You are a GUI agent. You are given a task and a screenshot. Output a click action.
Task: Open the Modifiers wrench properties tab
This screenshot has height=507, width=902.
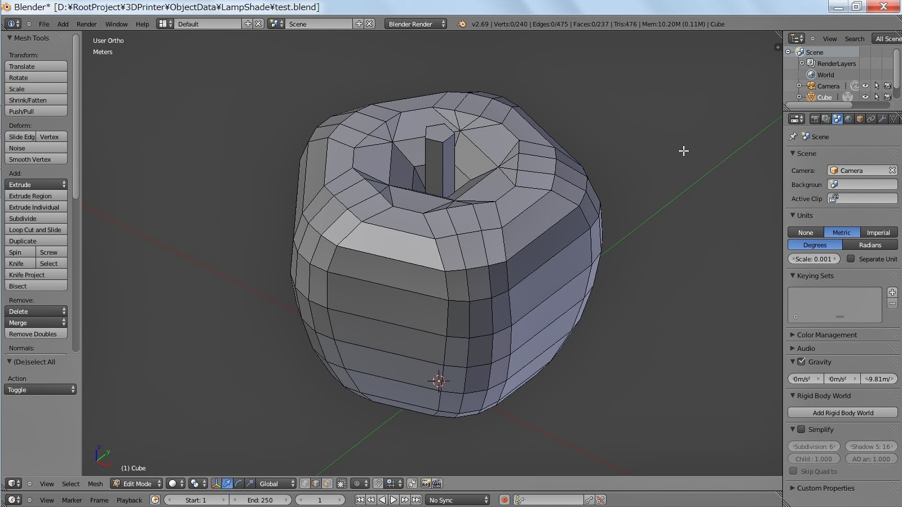tap(882, 119)
